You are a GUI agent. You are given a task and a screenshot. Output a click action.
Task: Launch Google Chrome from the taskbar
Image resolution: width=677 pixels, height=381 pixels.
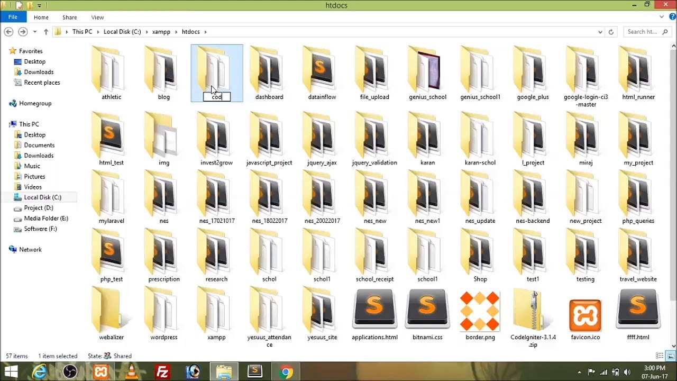[286, 372]
